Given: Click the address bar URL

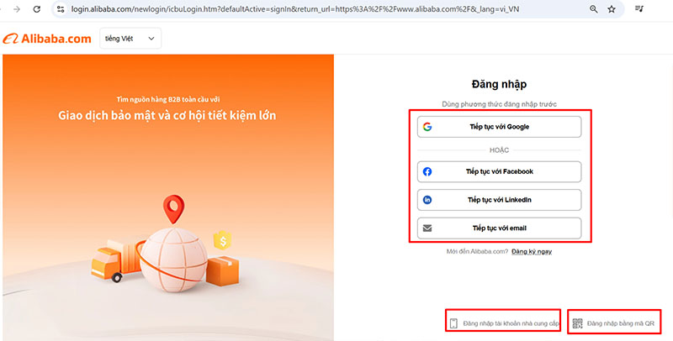Looking at the screenshot, I should point(295,9).
